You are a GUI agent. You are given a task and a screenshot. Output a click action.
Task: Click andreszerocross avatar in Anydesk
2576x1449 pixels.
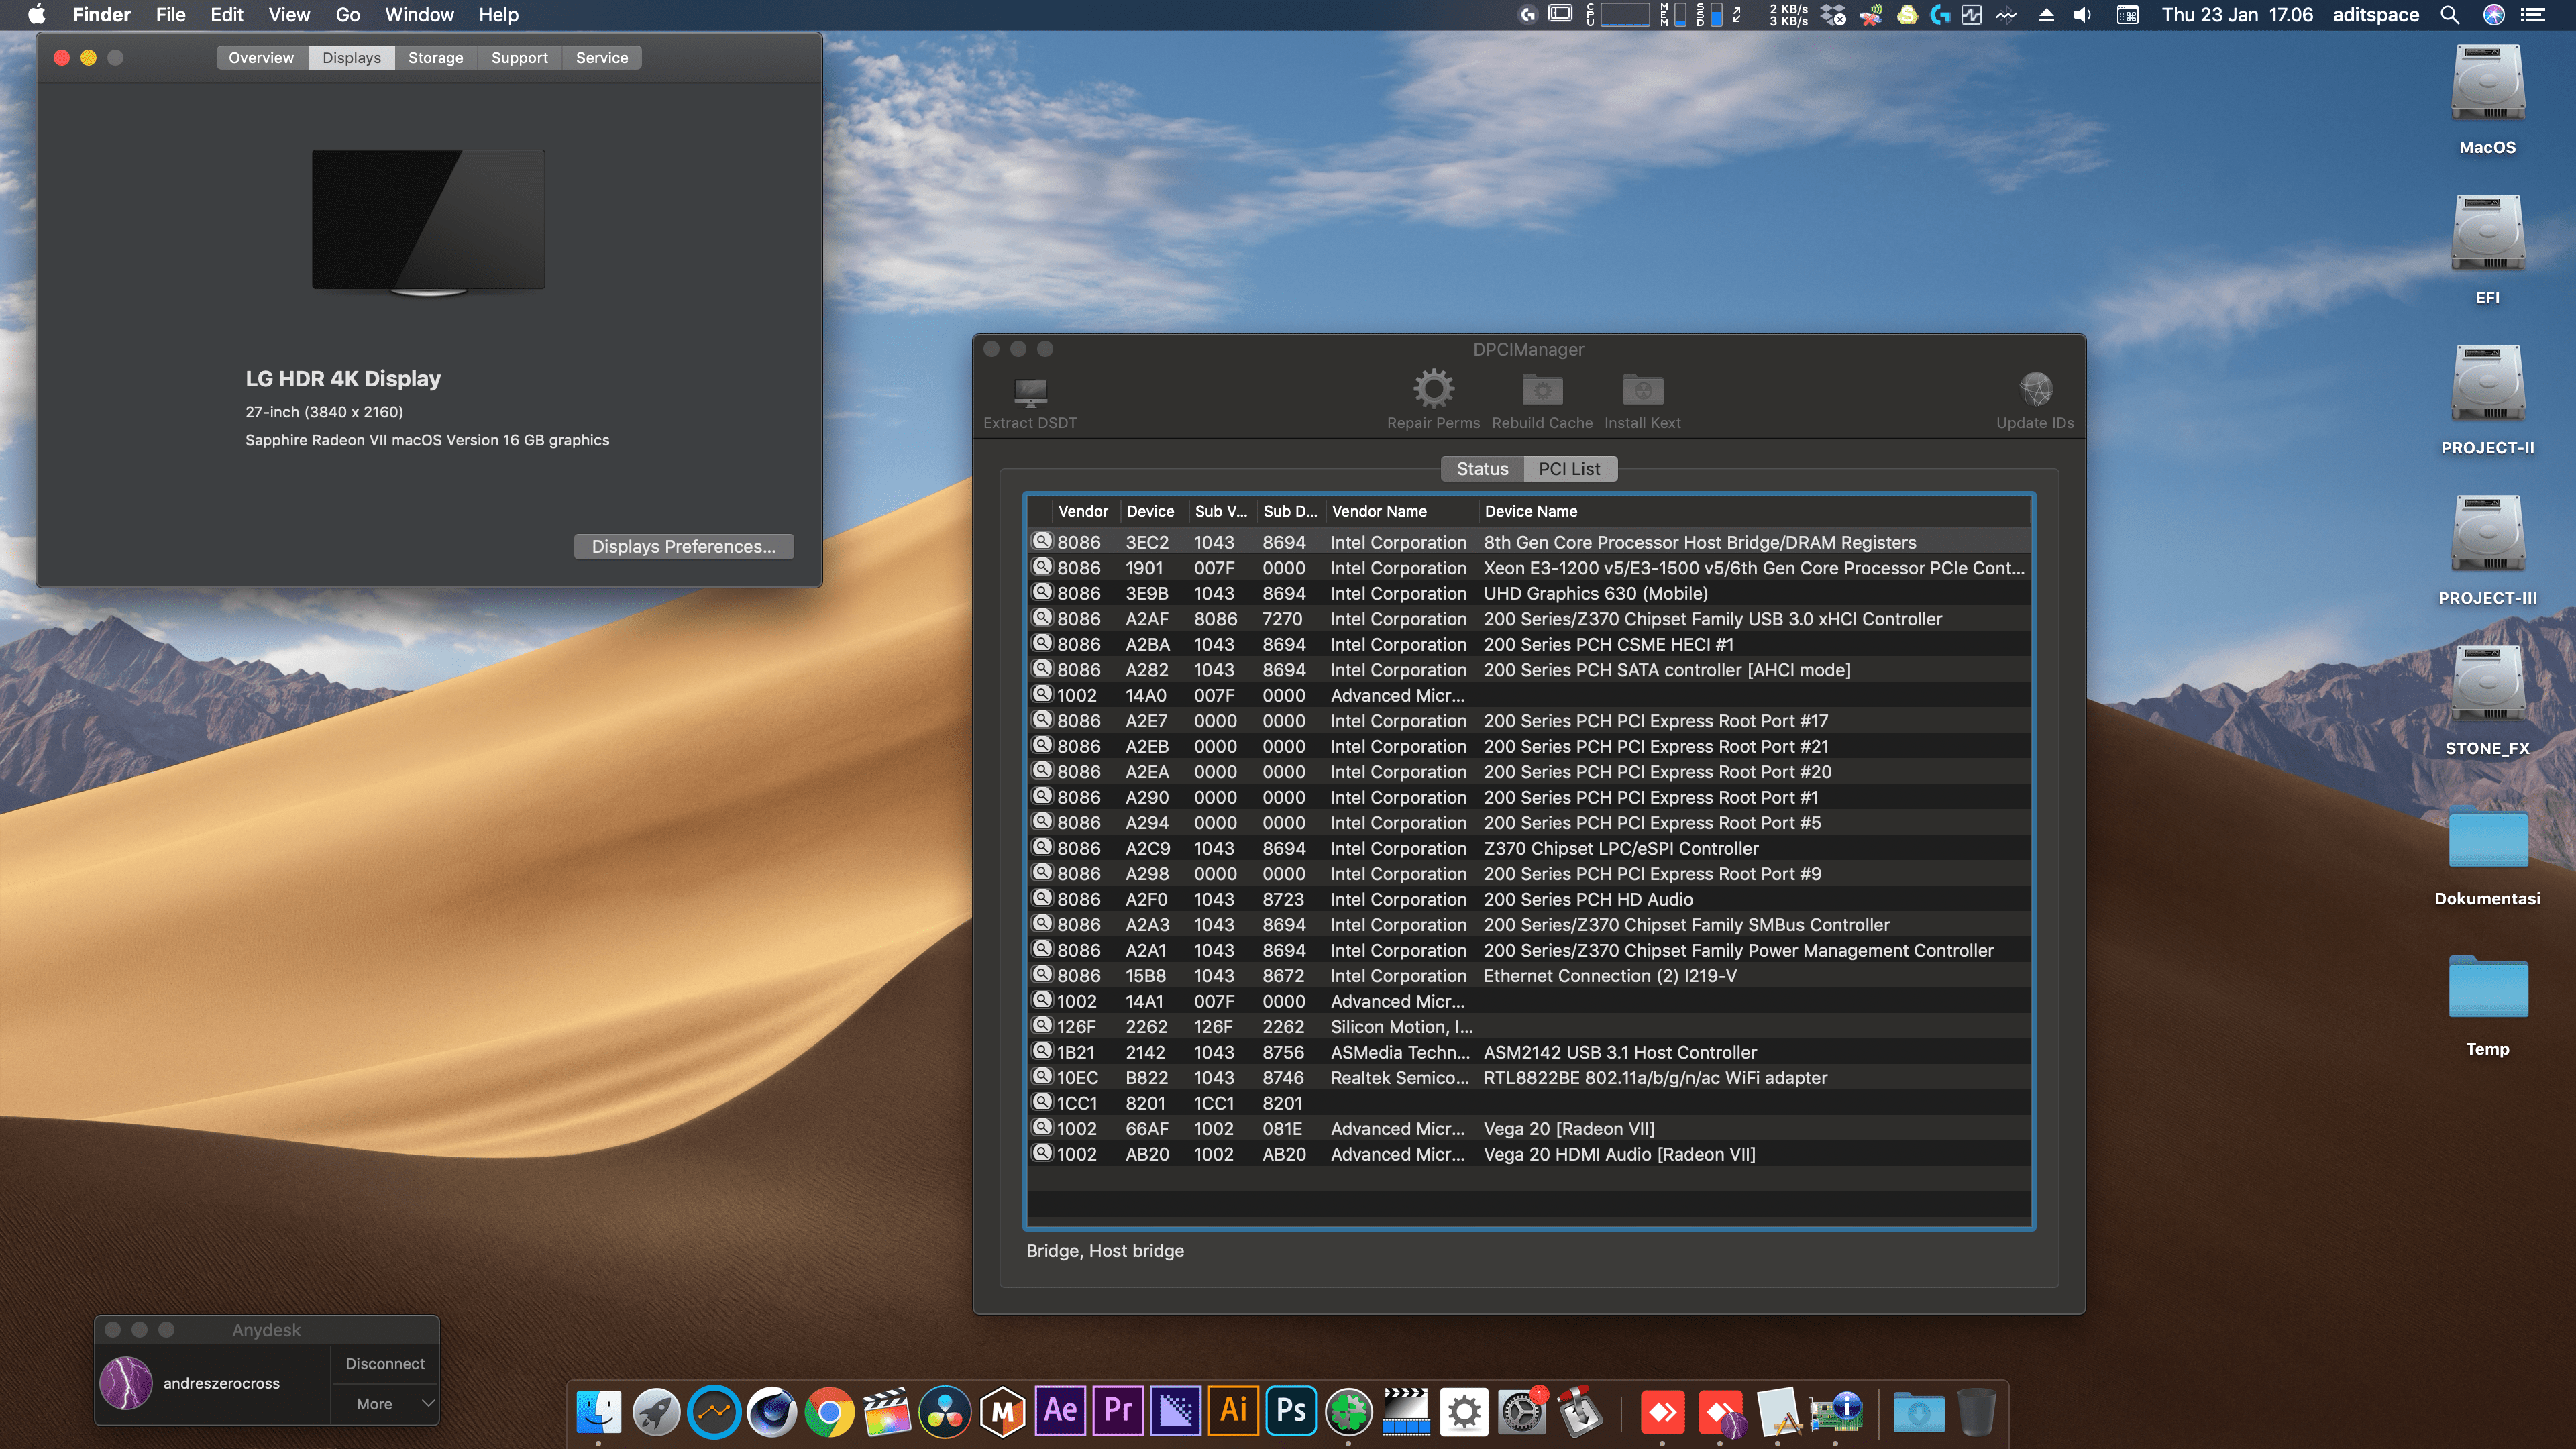(127, 1383)
